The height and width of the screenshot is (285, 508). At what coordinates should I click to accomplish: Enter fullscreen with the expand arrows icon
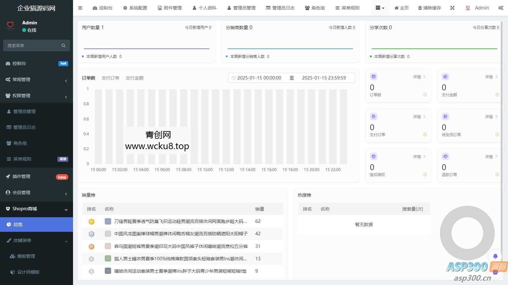pyautogui.click(x=452, y=8)
